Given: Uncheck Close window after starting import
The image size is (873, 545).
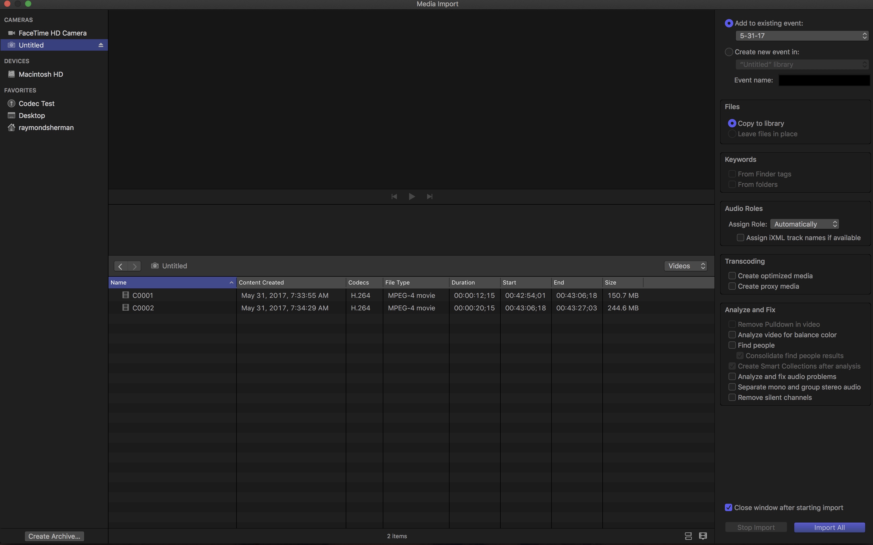Looking at the screenshot, I should pyautogui.click(x=728, y=507).
